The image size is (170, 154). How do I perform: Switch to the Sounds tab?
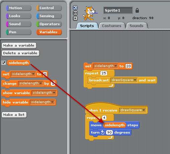pyautogui.click(x=137, y=26)
